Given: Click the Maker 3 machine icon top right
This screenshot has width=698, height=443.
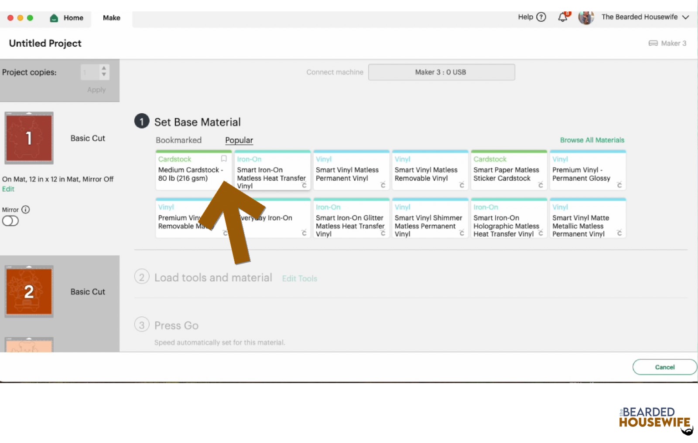Looking at the screenshot, I should (x=653, y=43).
